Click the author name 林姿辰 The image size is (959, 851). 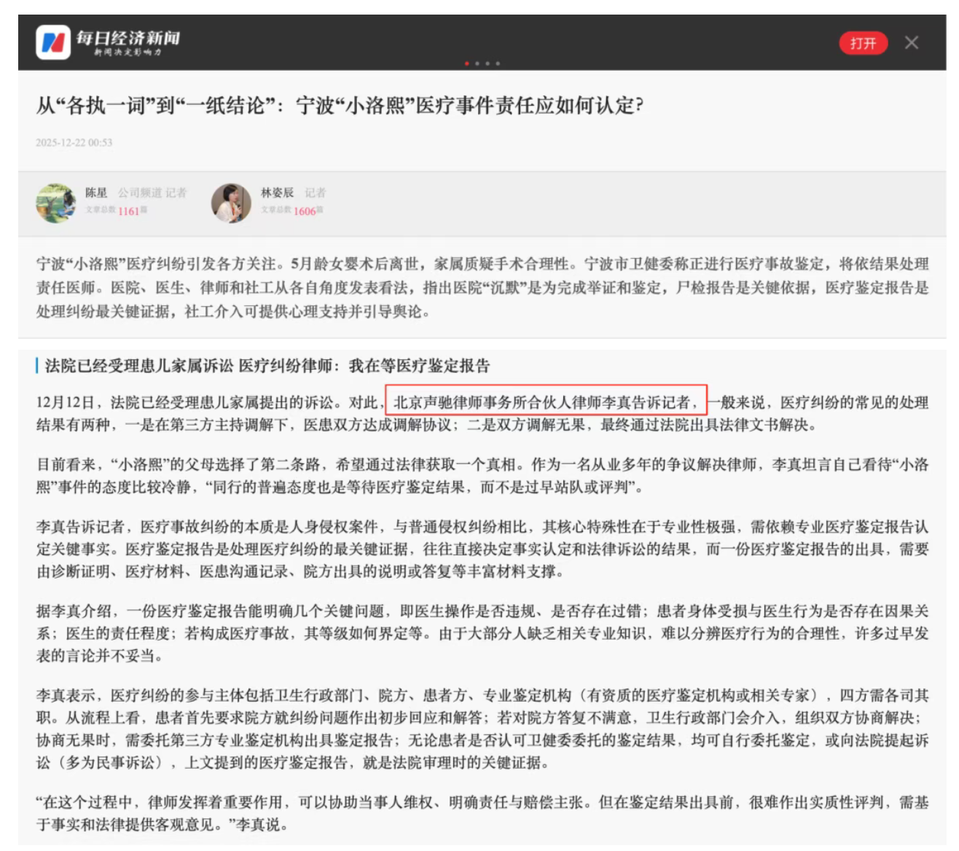pyautogui.click(x=277, y=193)
